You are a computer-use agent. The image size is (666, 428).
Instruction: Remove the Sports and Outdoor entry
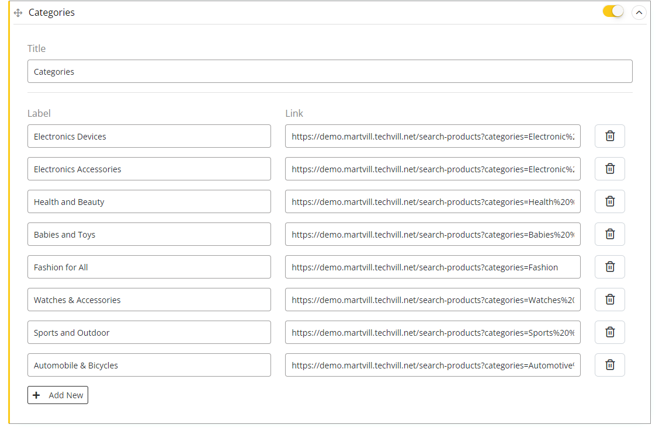point(609,332)
